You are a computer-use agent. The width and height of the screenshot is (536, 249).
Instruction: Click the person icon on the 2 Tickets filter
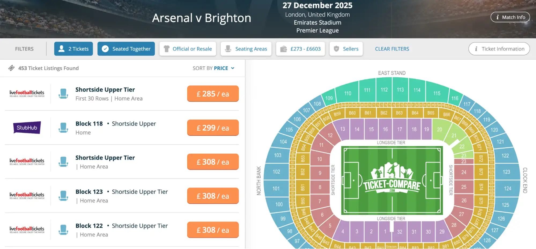61,49
